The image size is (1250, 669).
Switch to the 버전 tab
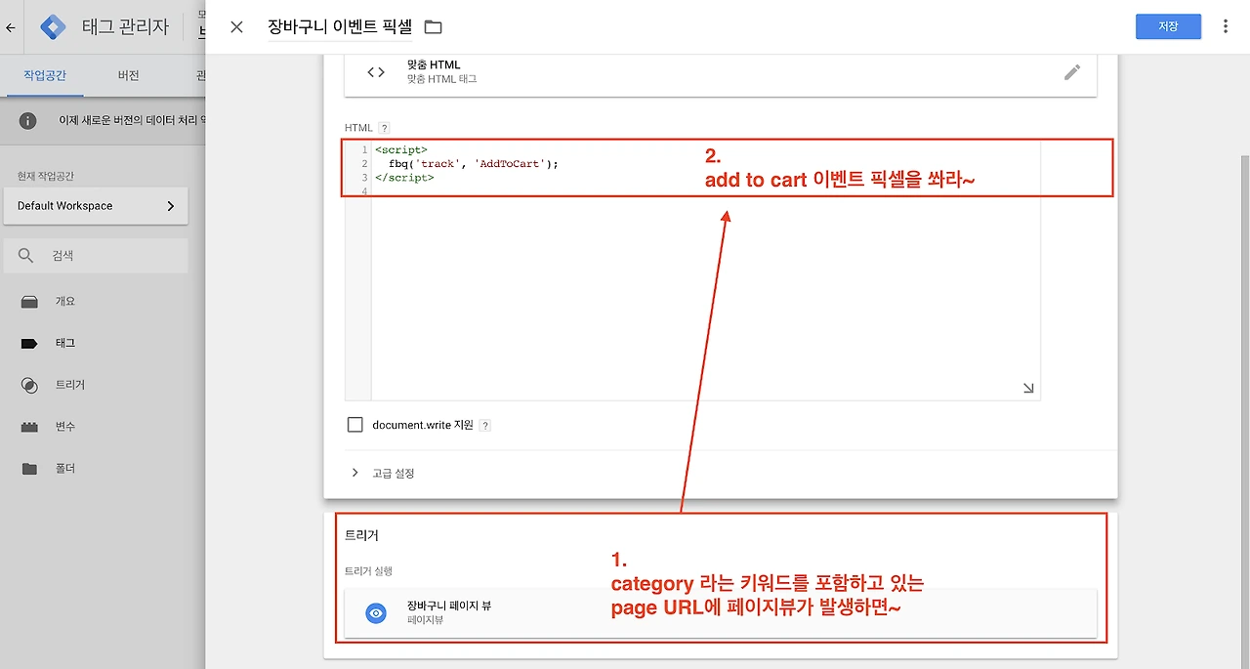(128, 75)
